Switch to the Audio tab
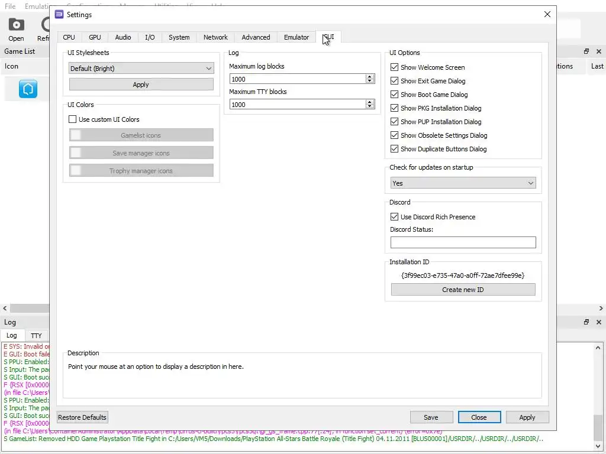Screen dimensions: 606x454 click(x=123, y=37)
